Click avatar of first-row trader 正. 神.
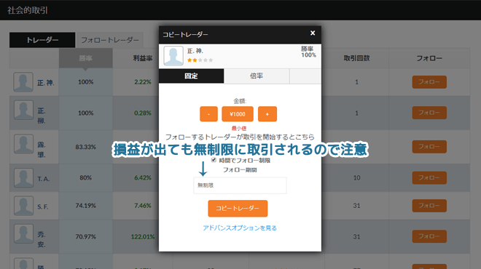This screenshot has height=269, width=481. [x=23, y=82]
